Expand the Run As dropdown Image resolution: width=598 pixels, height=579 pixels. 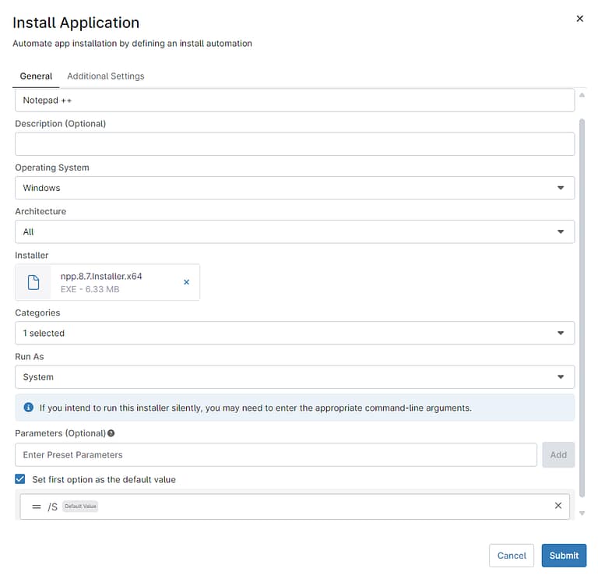(x=294, y=377)
